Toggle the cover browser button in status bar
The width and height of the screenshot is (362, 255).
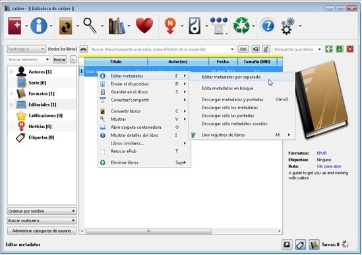tap(287, 244)
